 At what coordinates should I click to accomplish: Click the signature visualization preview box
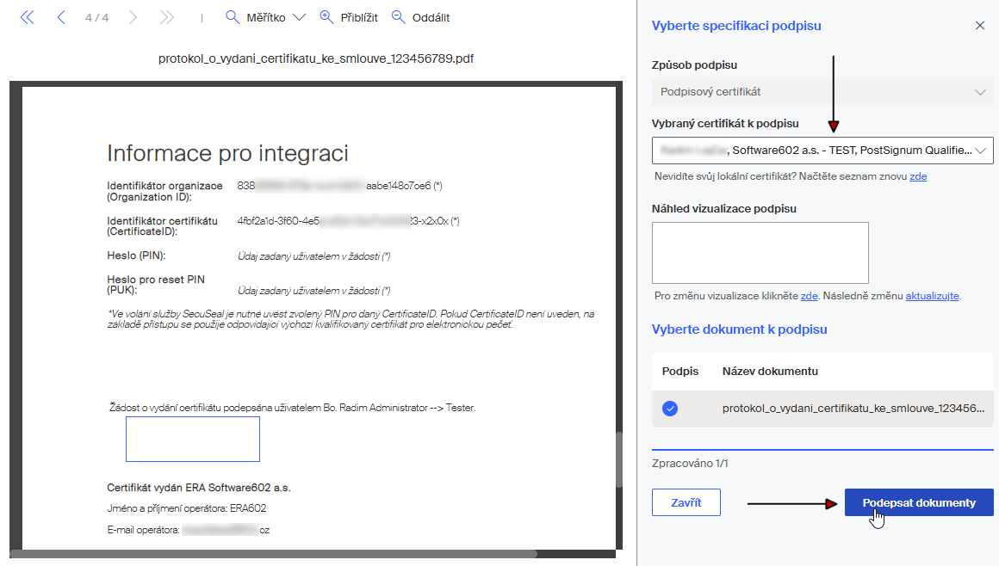[x=760, y=252]
